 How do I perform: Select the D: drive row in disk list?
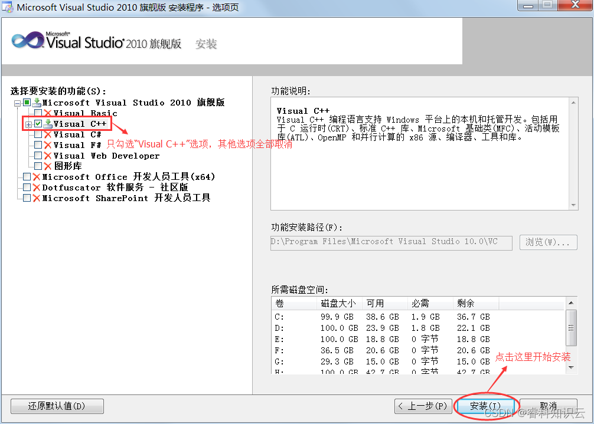tap(419, 328)
